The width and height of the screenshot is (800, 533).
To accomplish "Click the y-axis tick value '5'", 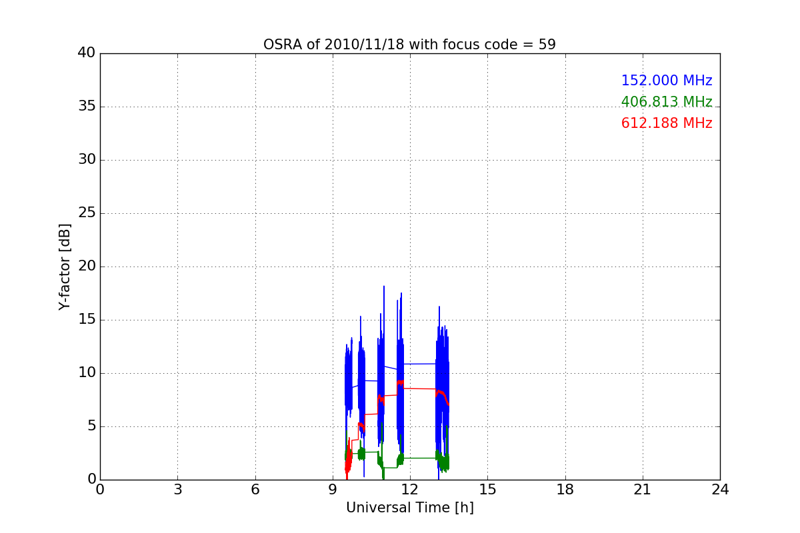I will [91, 426].
